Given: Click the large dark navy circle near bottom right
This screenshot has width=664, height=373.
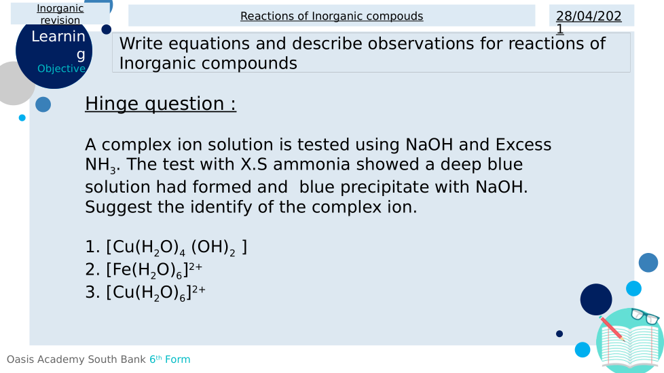Looking at the screenshot, I should (595, 299).
